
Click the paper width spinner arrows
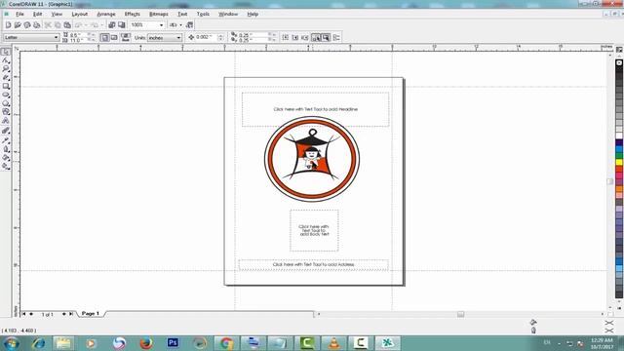coord(92,35)
